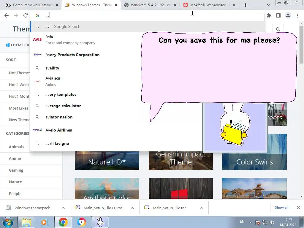Select 'avery templates' suggestion
The image size is (304, 228).
coord(86,94)
